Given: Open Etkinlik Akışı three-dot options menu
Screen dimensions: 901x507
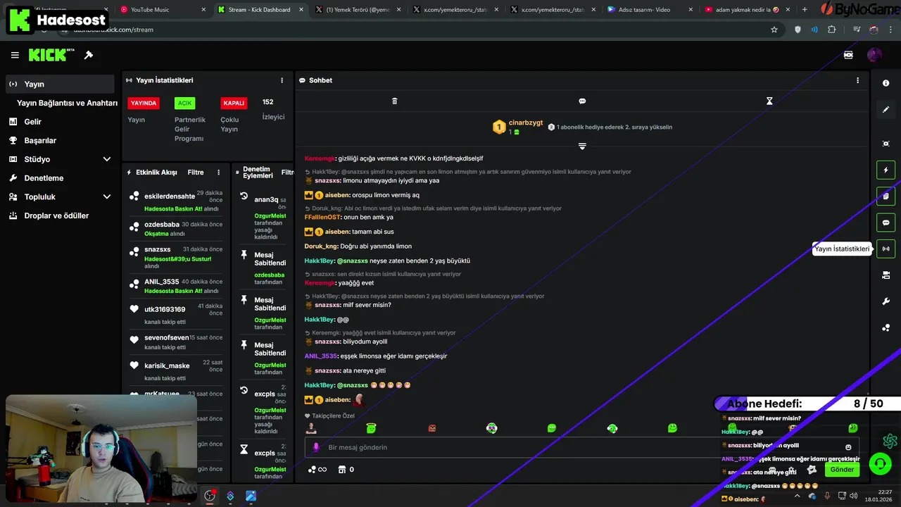Looking at the screenshot, I should [219, 173].
